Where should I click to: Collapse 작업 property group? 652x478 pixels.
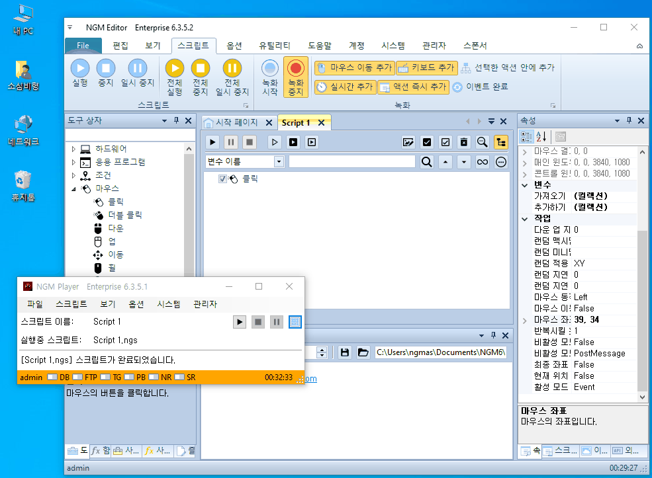click(x=525, y=218)
